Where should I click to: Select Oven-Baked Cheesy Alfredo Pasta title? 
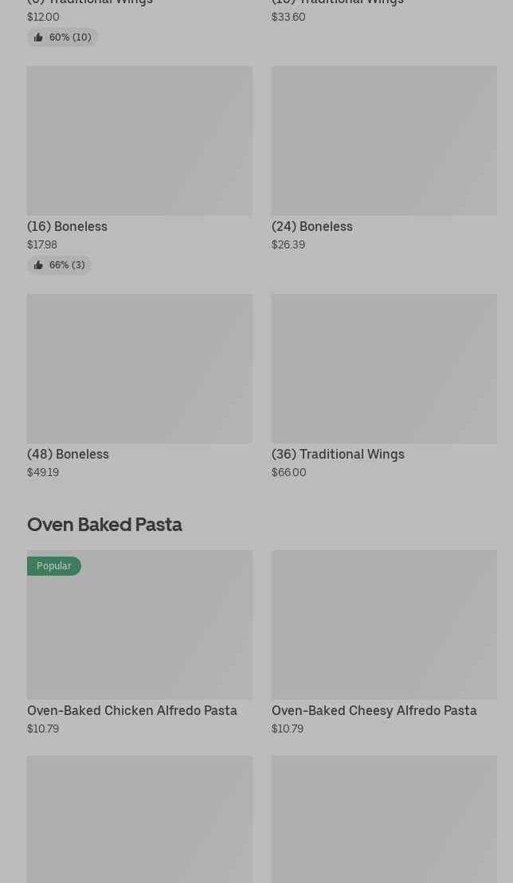coord(374,711)
